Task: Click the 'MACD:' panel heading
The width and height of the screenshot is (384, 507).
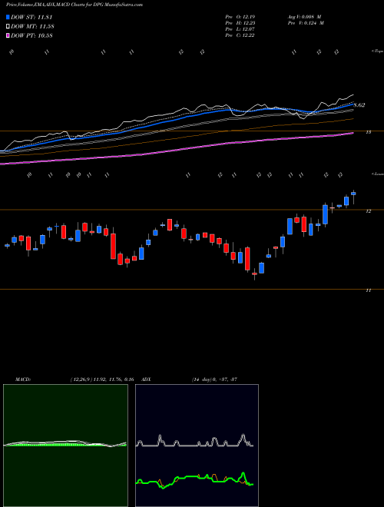Action: click(23, 379)
